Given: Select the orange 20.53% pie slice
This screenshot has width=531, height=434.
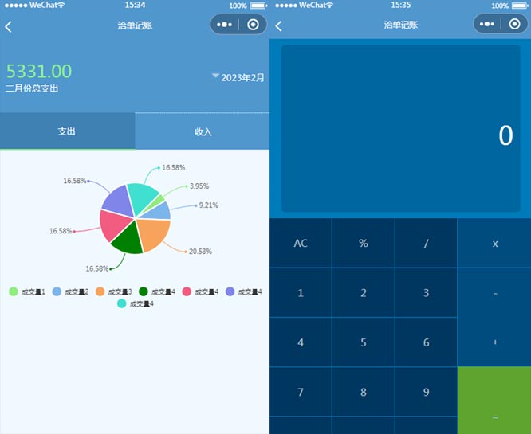Looking at the screenshot, I should (153, 234).
